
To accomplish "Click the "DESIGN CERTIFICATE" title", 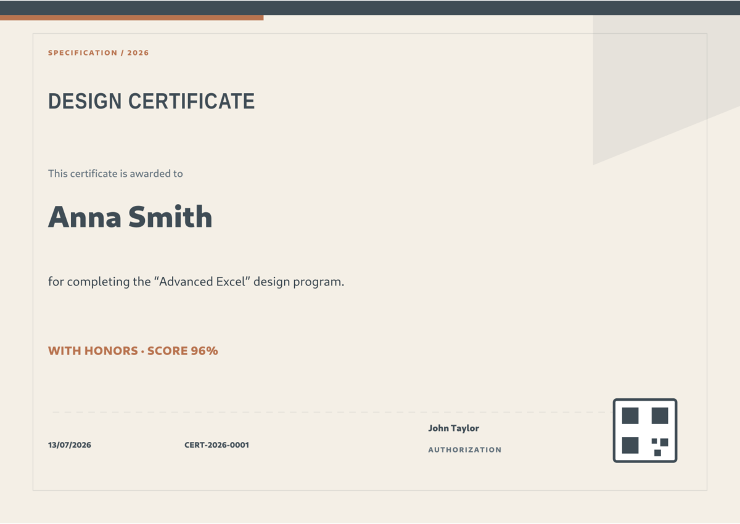I will [152, 101].
